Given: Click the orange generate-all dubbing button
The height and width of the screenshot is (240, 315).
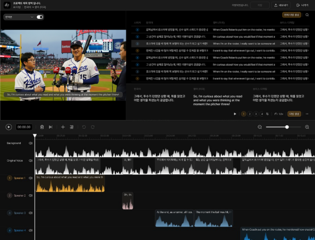Looking at the screenshot, I should point(292,15).
